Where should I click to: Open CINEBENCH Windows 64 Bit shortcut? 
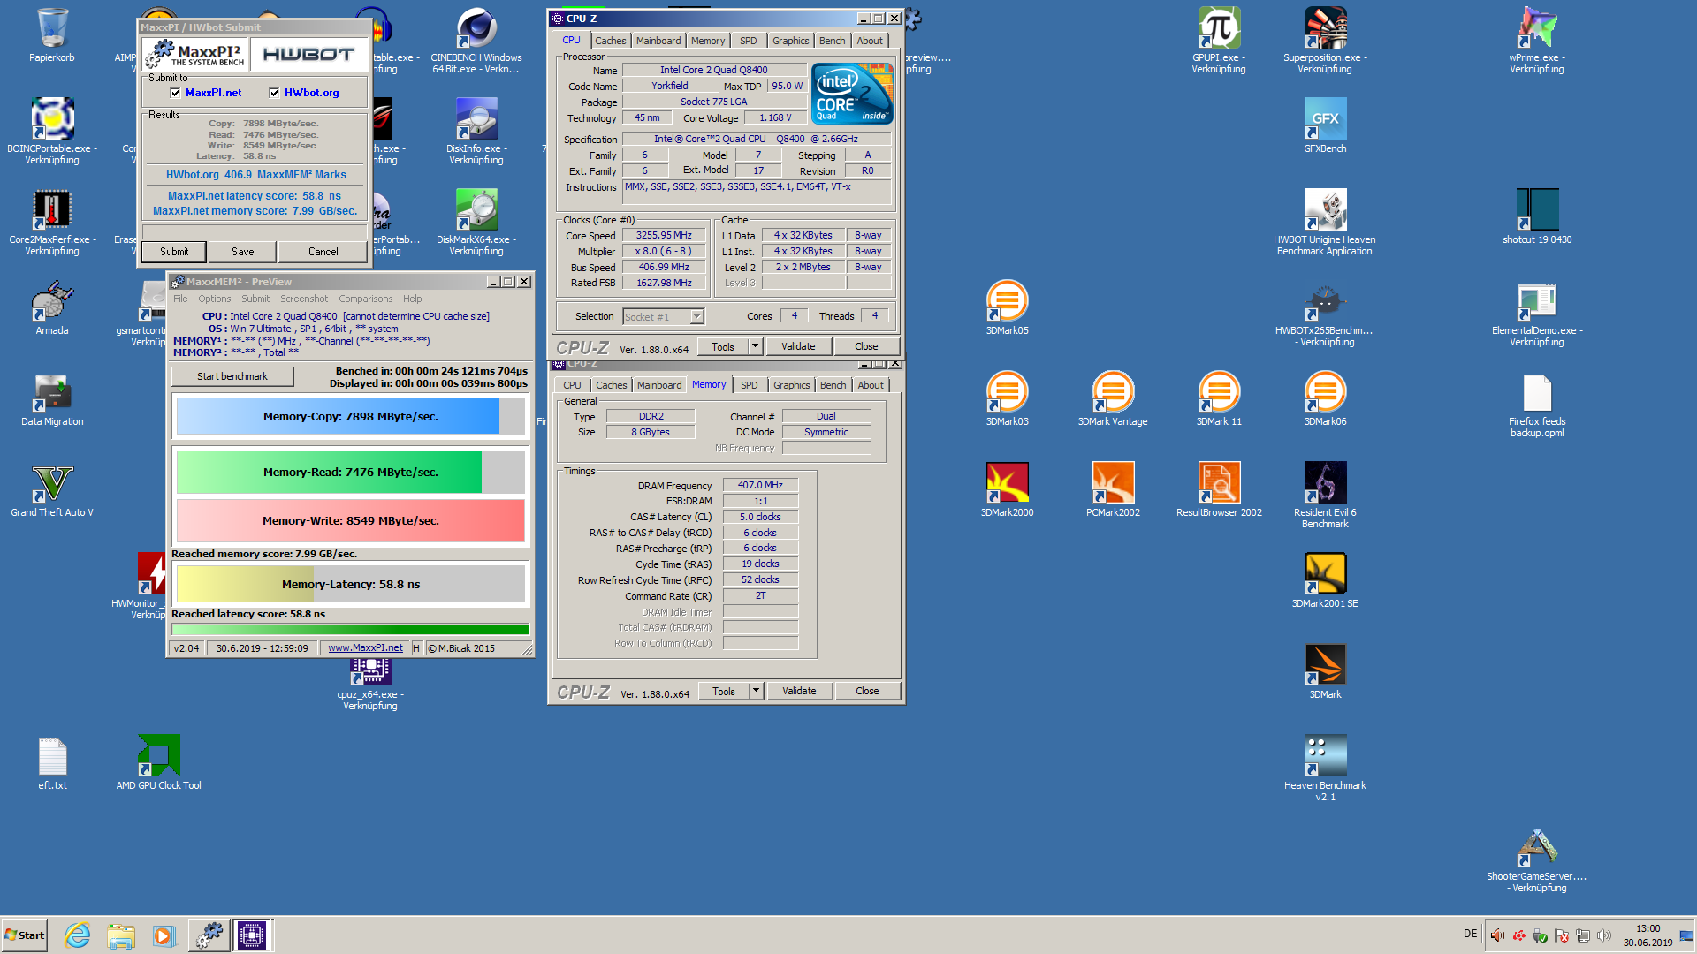pos(476,40)
